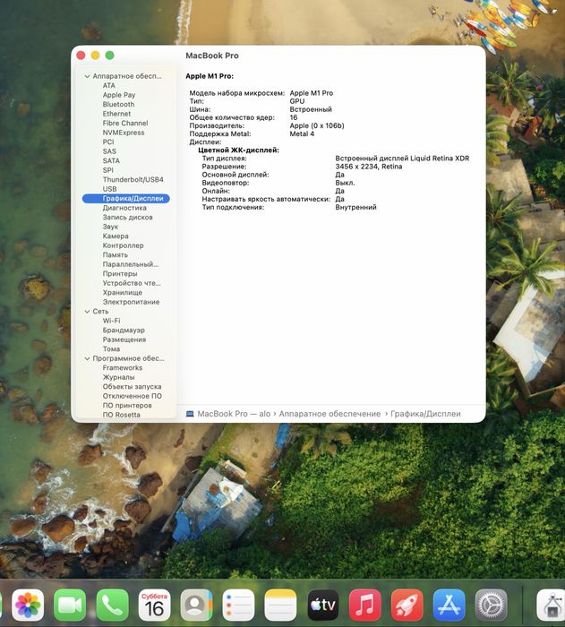
Task: Select Размещения under Сеть
Action: 124,339
